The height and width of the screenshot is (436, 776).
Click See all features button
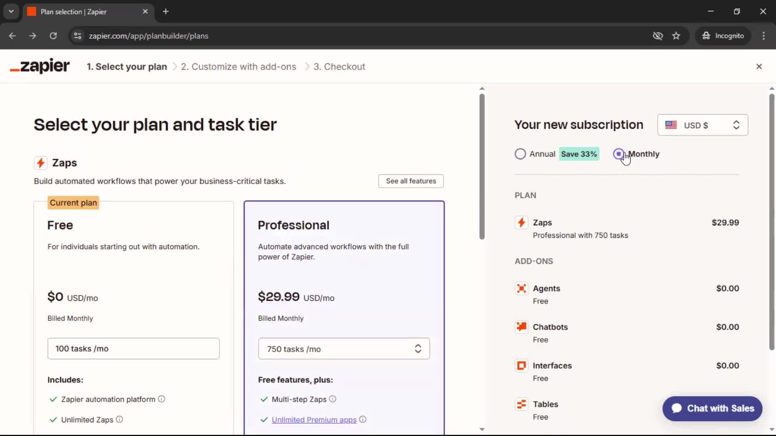tap(411, 181)
